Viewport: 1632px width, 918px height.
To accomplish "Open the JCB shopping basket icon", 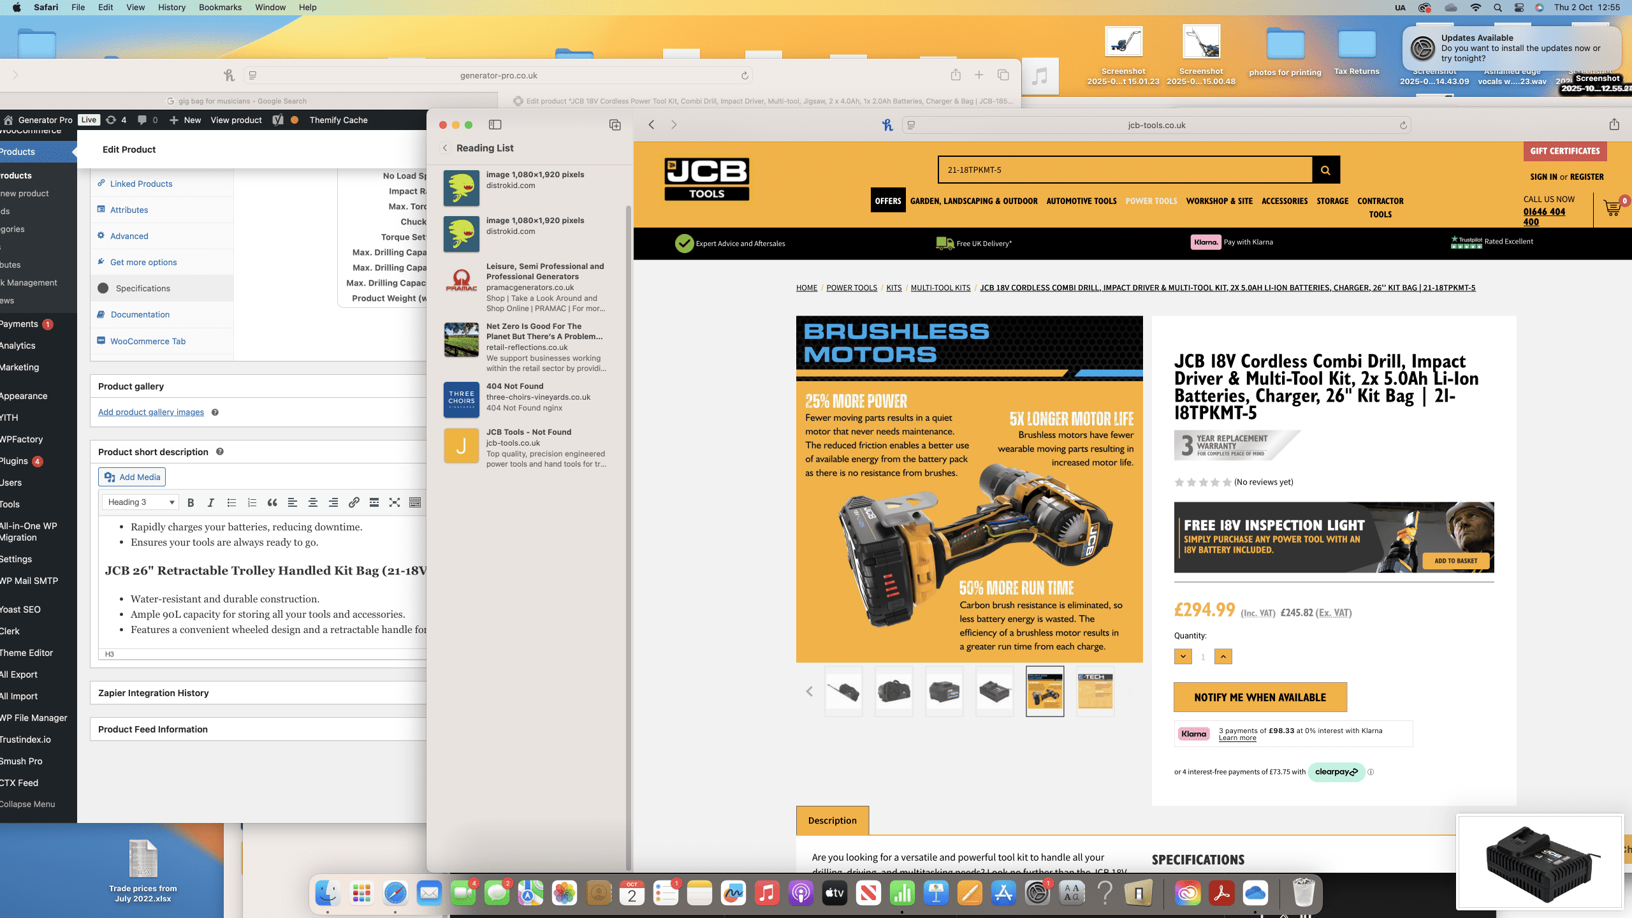I will tap(1613, 208).
